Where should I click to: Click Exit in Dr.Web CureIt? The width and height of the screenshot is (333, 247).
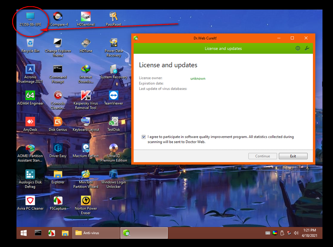[293, 156]
